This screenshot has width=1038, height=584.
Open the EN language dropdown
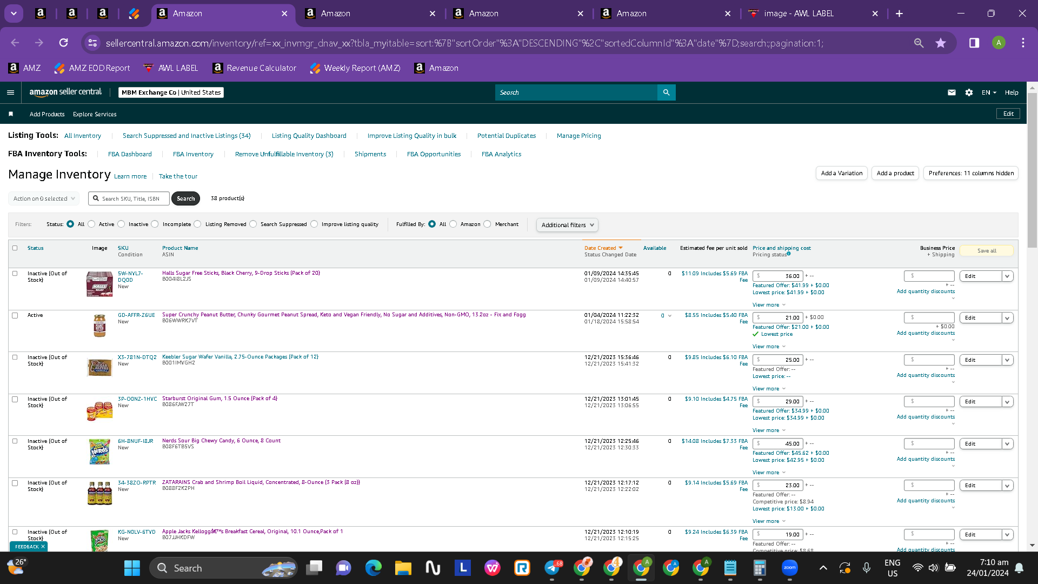989,92
